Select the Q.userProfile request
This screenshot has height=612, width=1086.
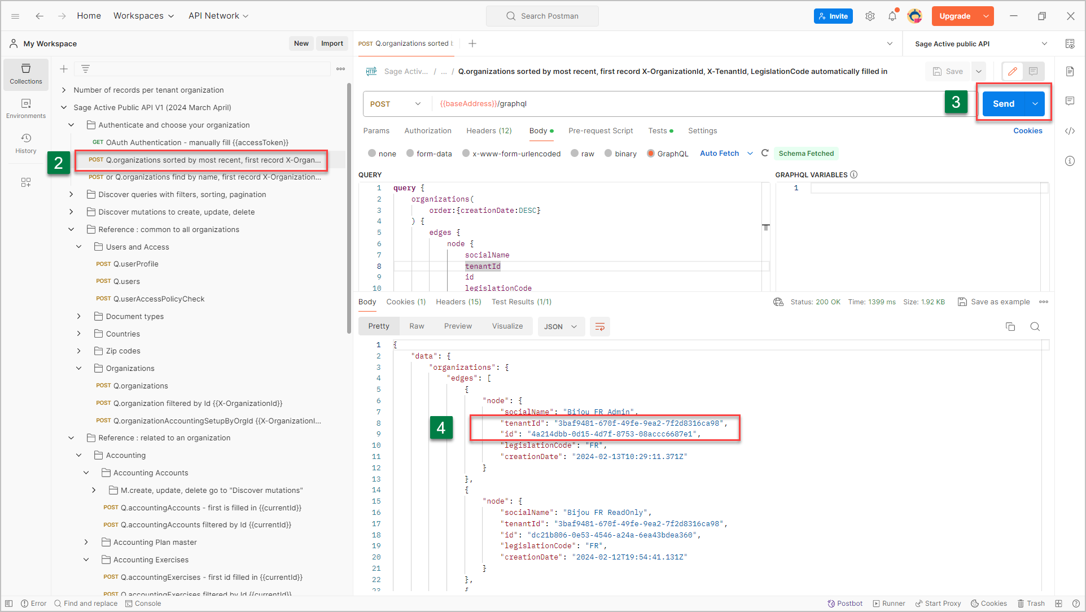click(x=135, y=264)
